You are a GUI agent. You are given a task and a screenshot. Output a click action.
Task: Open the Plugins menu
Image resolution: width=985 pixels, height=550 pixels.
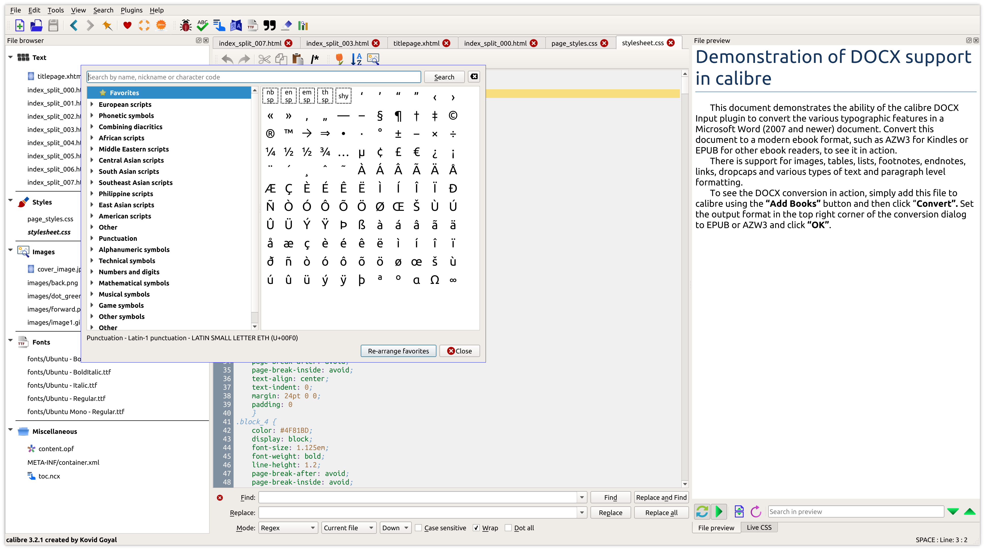pyautogui.click(x=132, y=10)
